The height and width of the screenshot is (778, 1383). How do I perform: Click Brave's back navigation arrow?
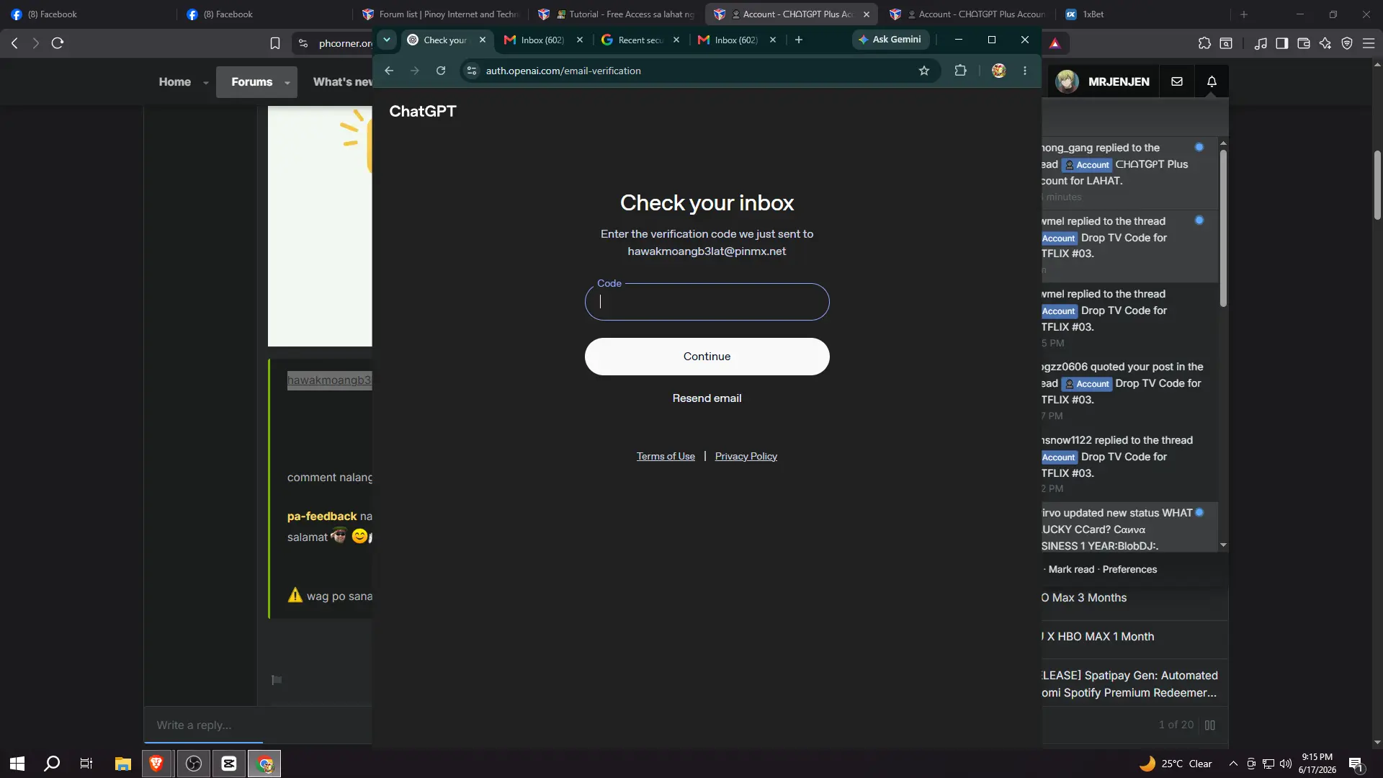(14, 43)
